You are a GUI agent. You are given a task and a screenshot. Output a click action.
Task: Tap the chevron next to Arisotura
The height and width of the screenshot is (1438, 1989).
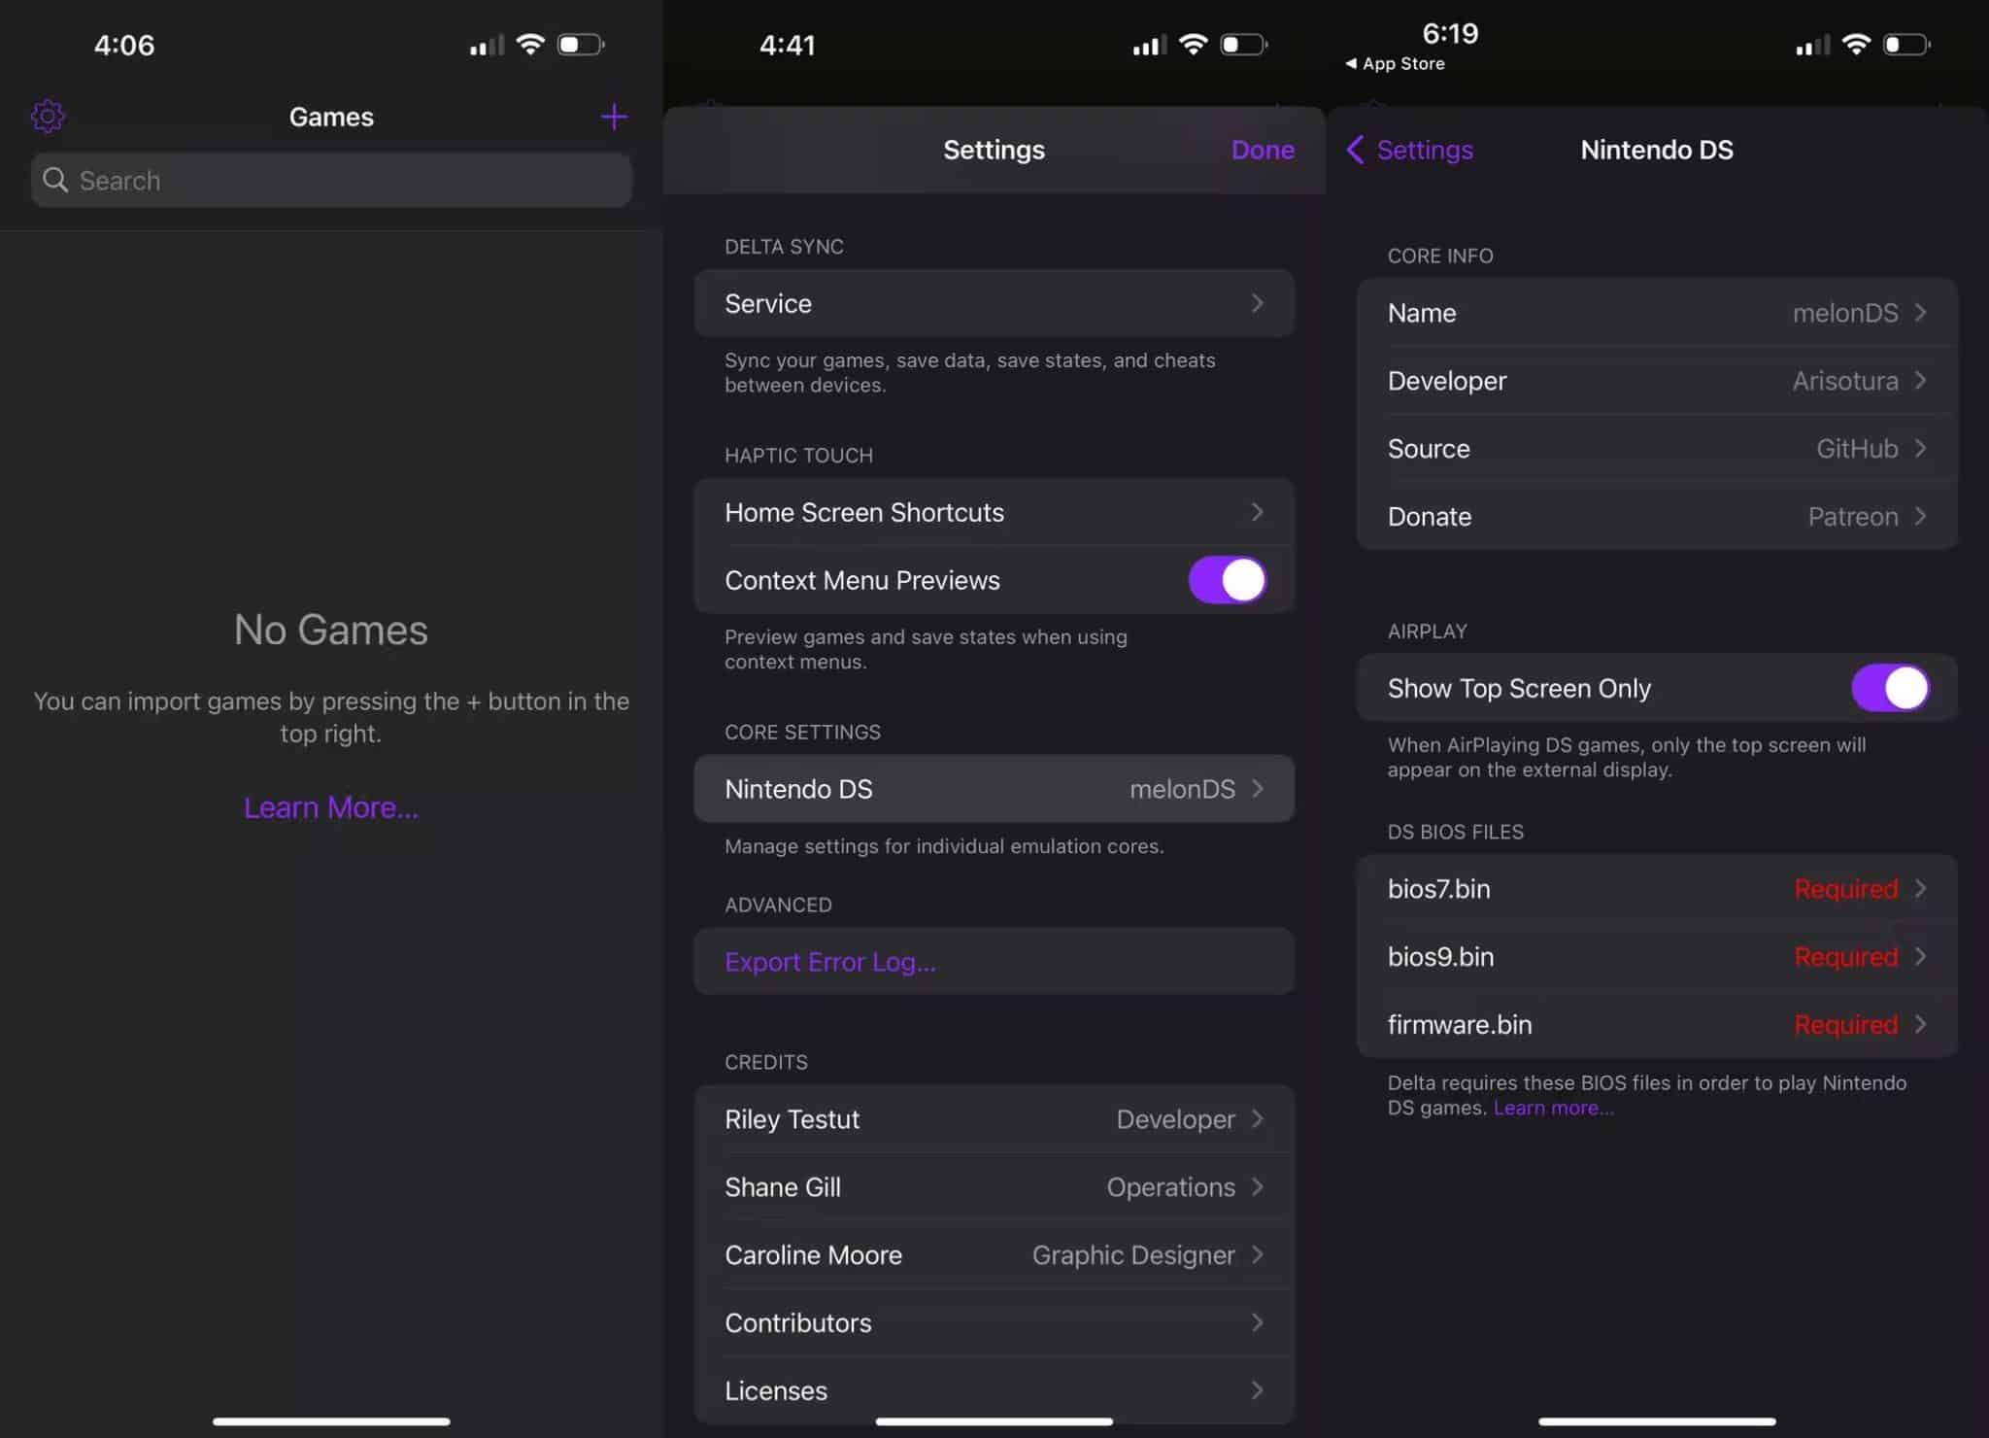coord(1920,381)
